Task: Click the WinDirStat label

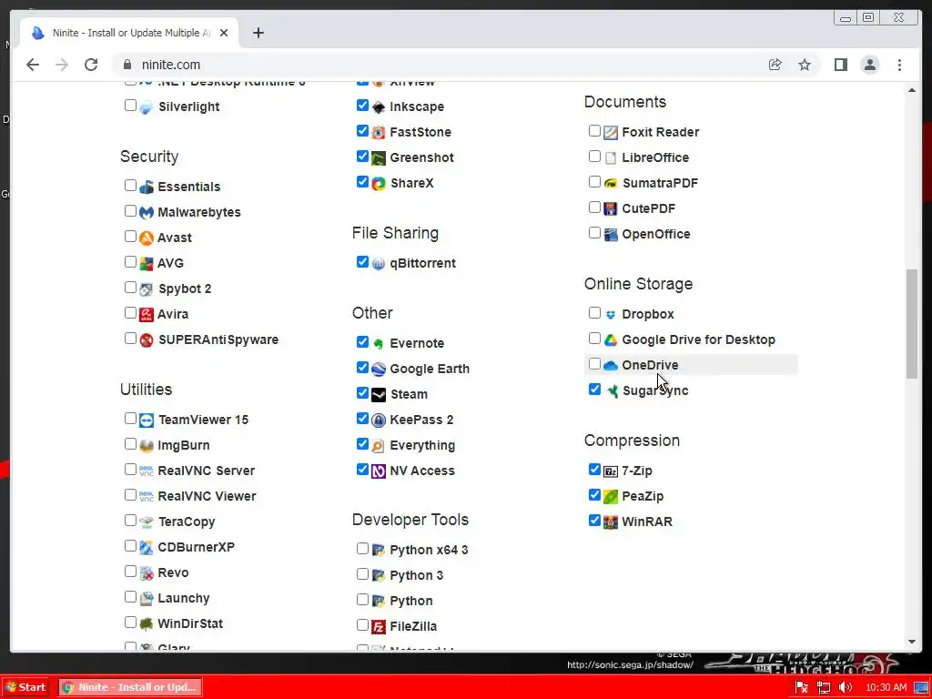Action: click(x=190, y=624)
